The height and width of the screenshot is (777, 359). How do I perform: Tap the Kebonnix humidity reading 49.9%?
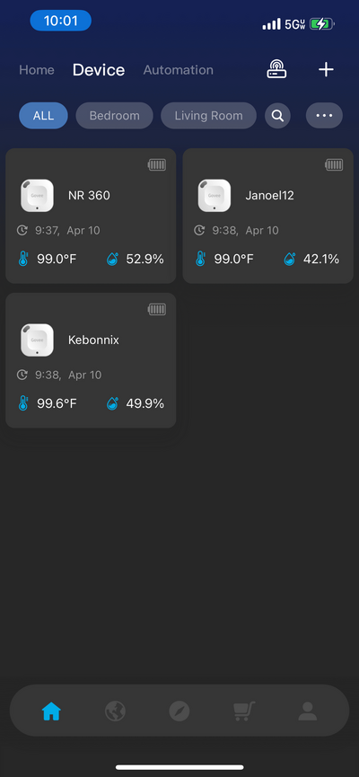144,403
